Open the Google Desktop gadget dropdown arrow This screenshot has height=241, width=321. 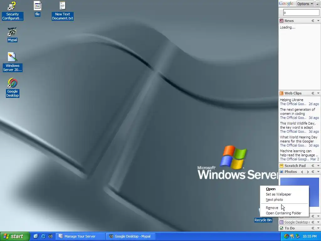coord(318,222)
